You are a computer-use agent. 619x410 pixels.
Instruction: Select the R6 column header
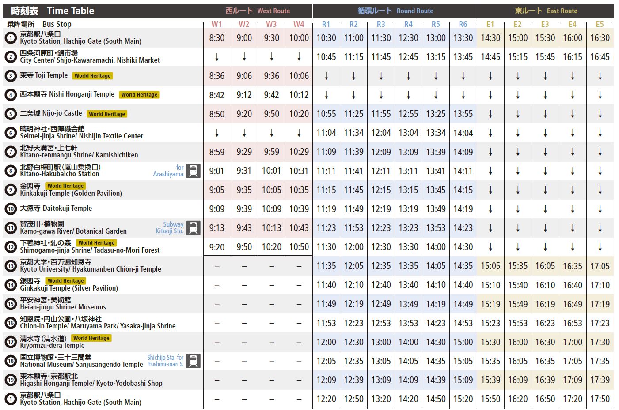[463, 24]
